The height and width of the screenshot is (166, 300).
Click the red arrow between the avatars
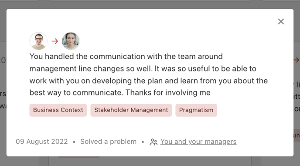(55, 41)
